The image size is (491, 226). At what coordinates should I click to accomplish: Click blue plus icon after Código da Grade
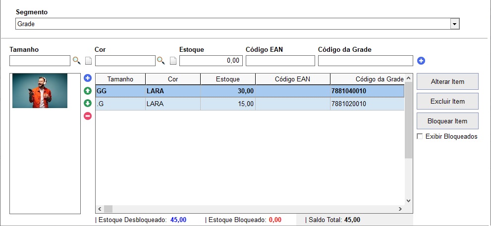421,61
